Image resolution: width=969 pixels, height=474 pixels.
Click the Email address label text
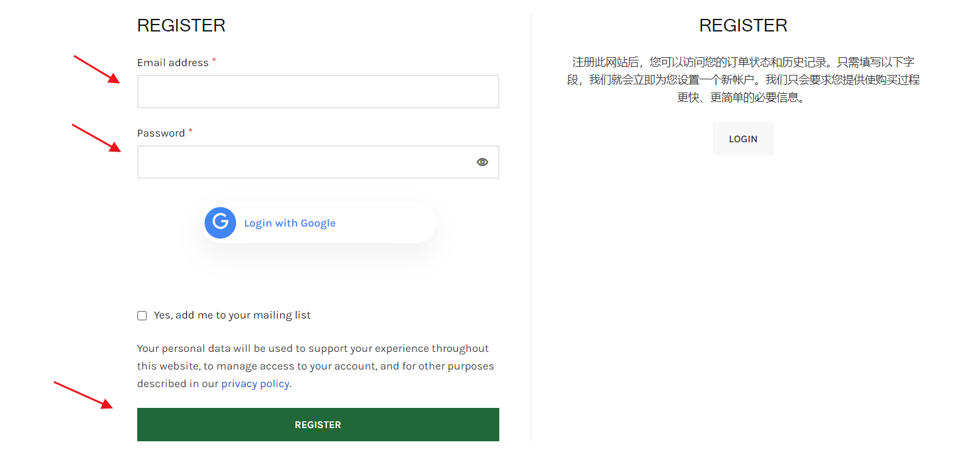click(173, 62)
